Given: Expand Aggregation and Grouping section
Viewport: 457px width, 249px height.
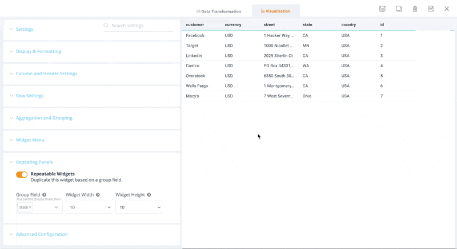Looking at the screenshot, I should coord(44,118).
